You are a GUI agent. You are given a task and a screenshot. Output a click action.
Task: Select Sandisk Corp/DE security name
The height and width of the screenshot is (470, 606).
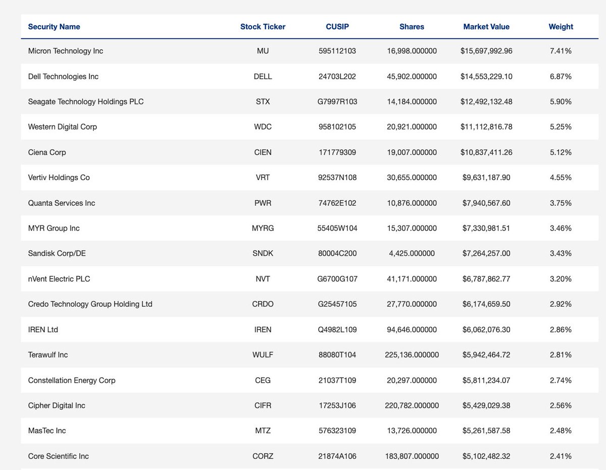coord(57,254)
